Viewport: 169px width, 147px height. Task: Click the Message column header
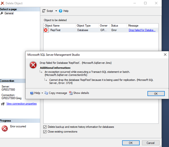coord(143,26)
